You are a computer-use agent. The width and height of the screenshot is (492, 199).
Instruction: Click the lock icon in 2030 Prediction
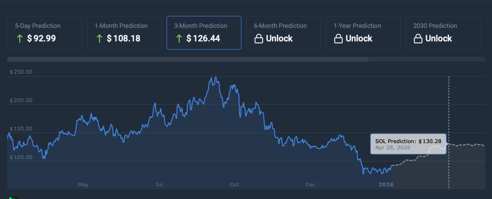coord(418,39)
